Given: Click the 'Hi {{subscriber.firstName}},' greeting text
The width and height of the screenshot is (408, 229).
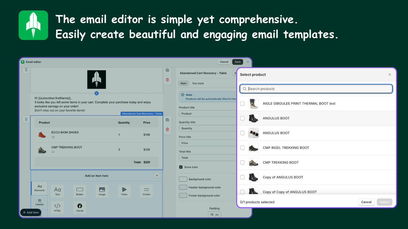Looking at the screenshot, I should [x=53, y=98].
